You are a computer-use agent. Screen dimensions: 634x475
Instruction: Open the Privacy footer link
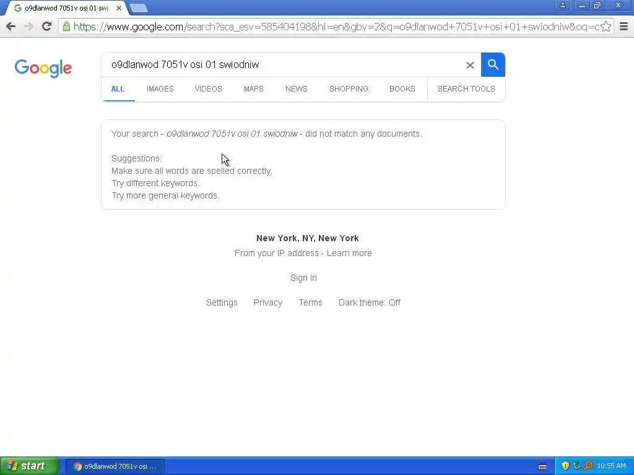(x=268, y=302)
